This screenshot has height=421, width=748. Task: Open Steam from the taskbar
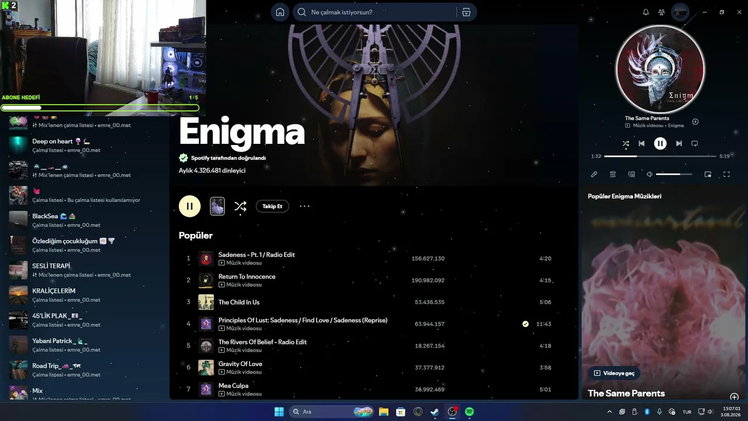tap(435, 412)
